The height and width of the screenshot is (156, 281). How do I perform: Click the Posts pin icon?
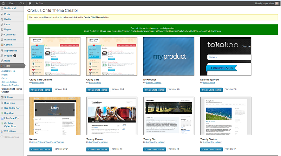pos(2,14)
